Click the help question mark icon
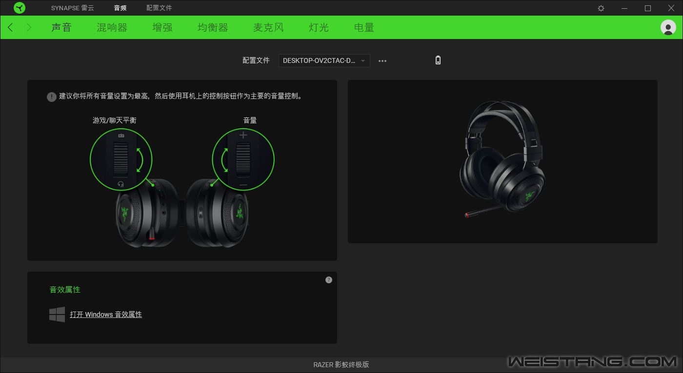 point(329,280)
